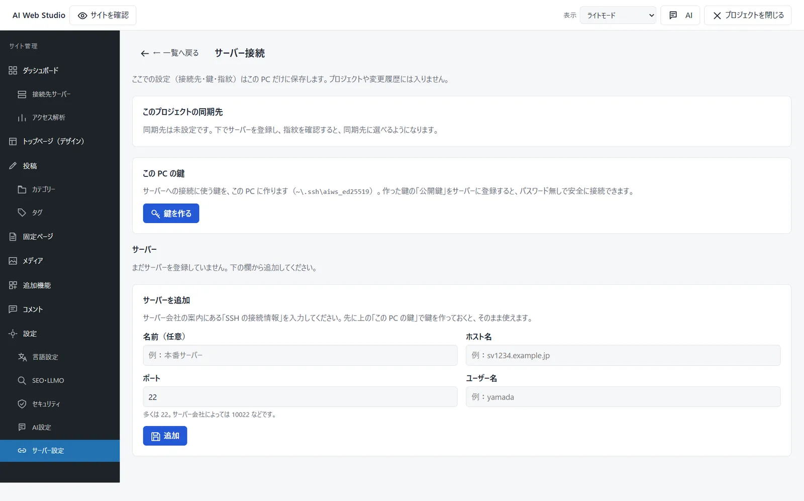Click the 鍵を作る key button
The height and width of the screenshot is (501, 804).
click(x=171, y=214)
